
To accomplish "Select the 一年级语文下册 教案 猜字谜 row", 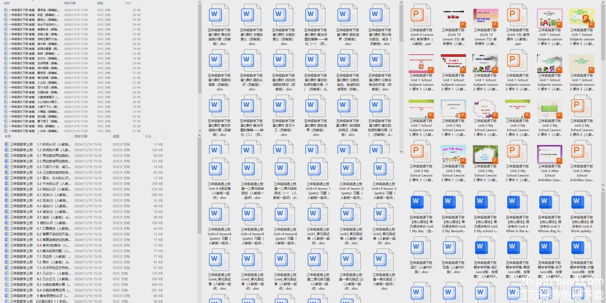I will [x=72, y=10].
